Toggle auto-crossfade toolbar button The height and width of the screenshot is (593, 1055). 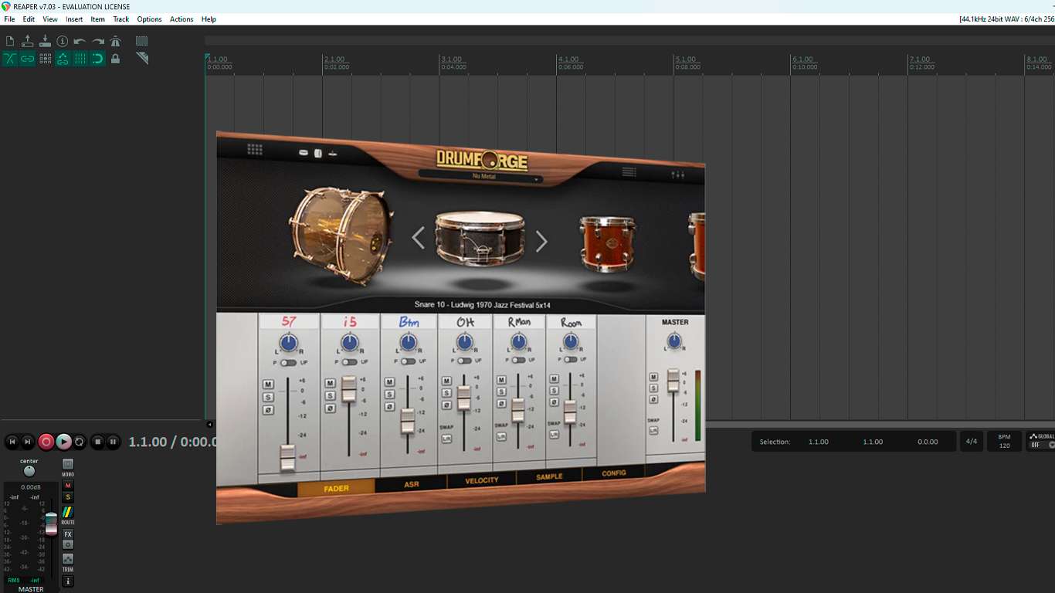pos(10,59)
